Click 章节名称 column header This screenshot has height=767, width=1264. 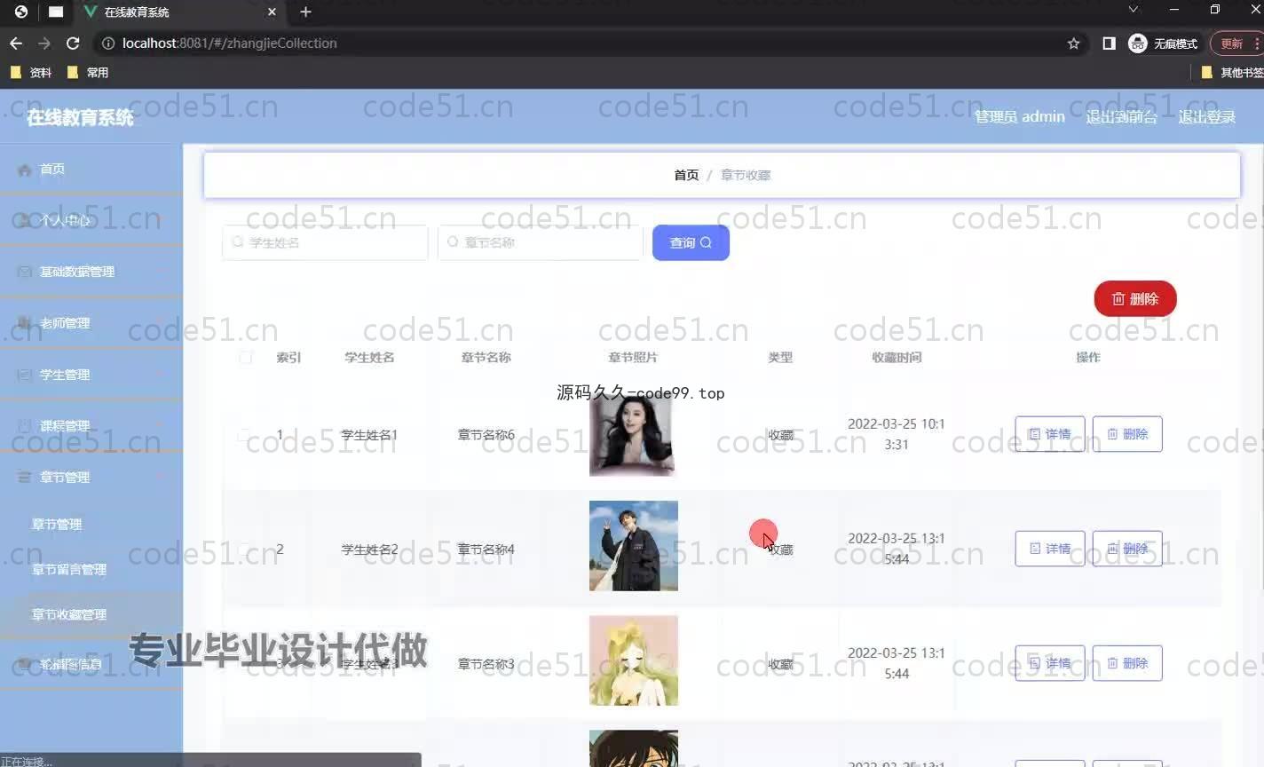tap(486, 357)
